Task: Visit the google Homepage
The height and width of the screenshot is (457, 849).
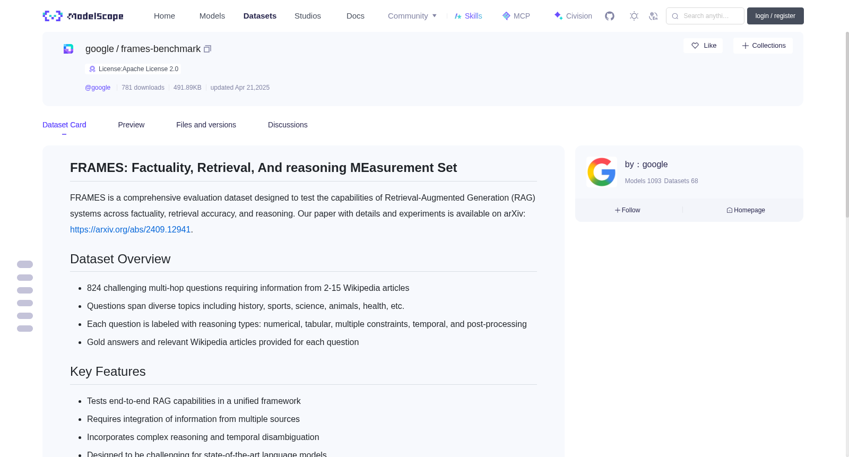Action: click(746, 210)
